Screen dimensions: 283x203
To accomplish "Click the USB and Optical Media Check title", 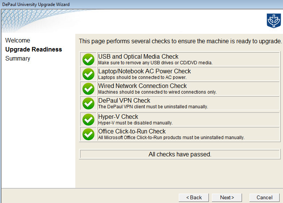I will 138,57.
